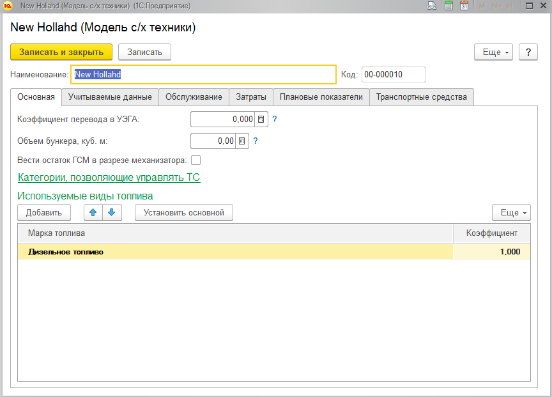This screenshot has width=552, height=397.
Task: Click the 1C application logo icon
Action: (x=8, y=6)
